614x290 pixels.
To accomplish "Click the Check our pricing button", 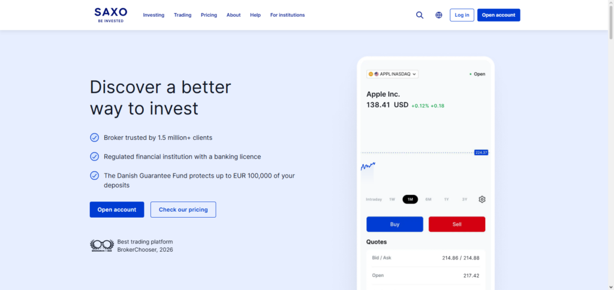I will point(183,210).
